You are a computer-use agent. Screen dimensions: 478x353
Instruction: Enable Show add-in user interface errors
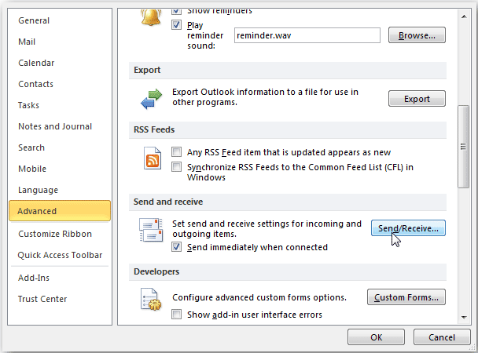point(177,315)
